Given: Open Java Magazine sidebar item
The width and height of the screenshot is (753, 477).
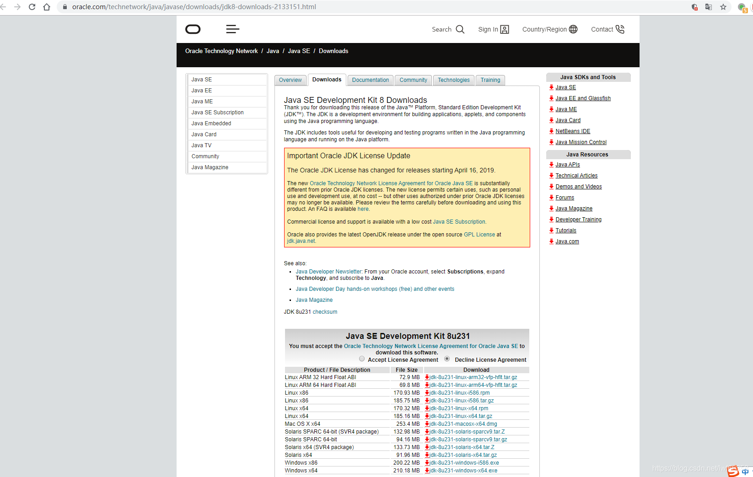Looking at the screenshot, I should pyautogui.click(x=227, y=167).
